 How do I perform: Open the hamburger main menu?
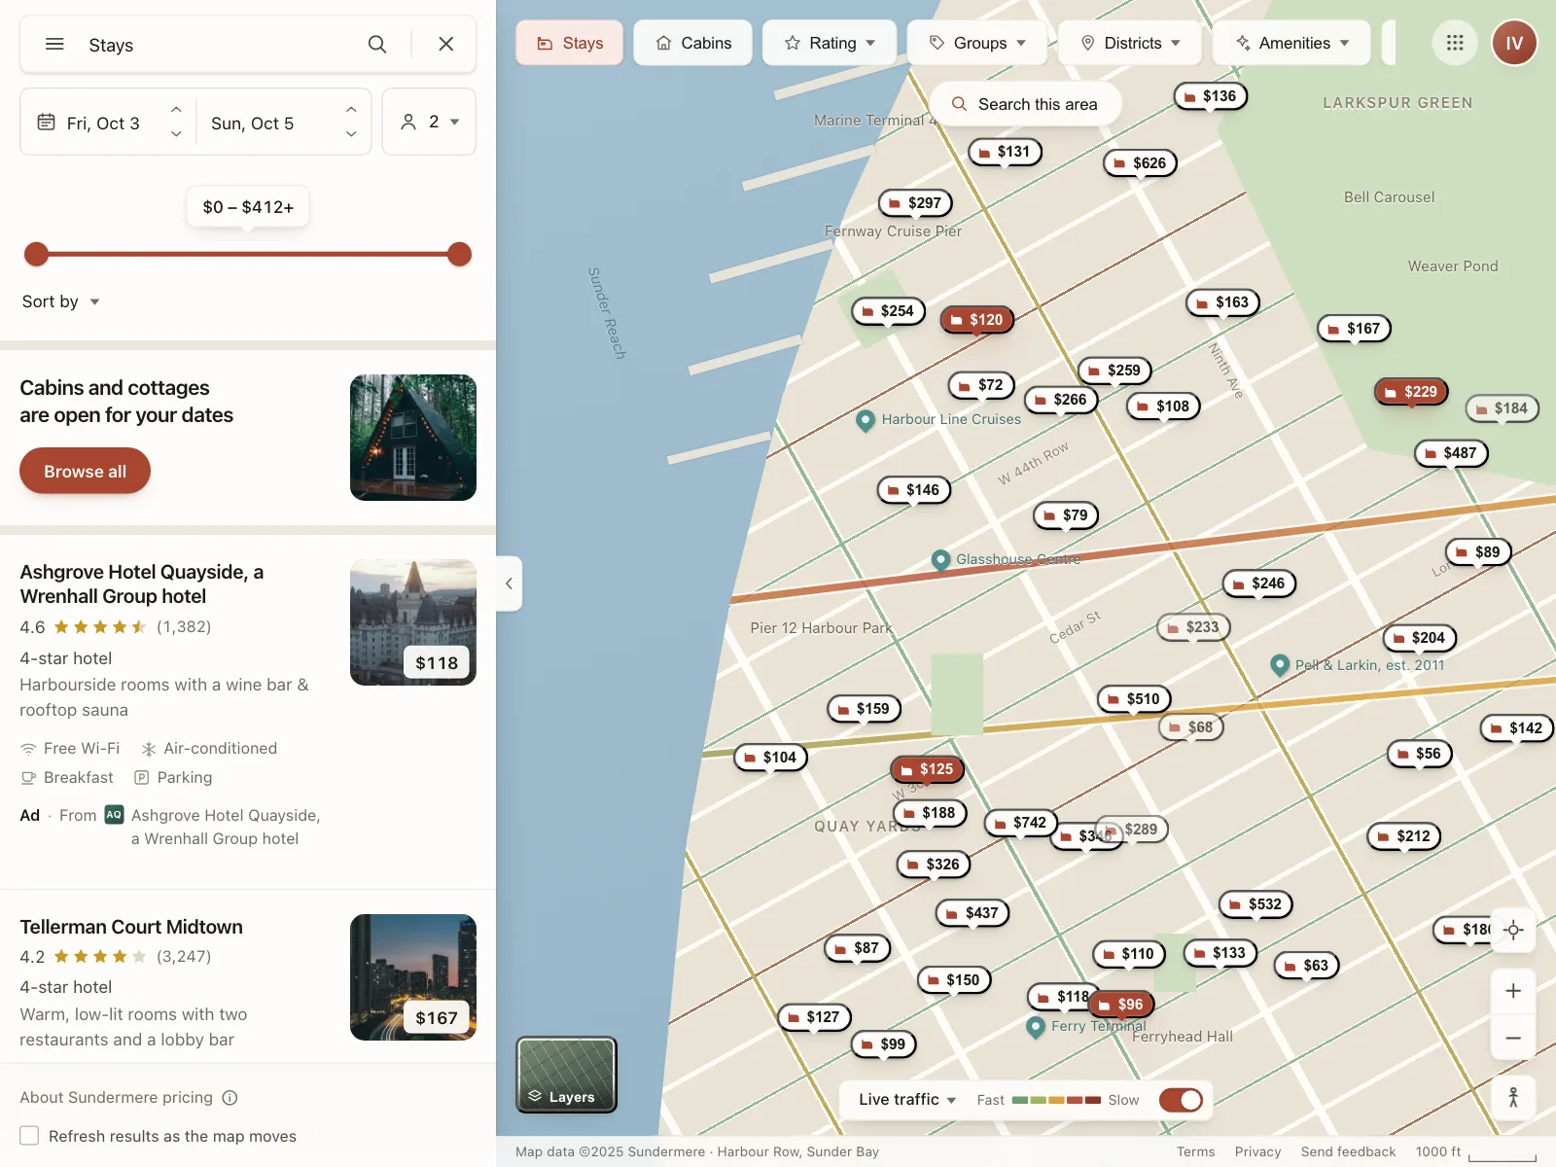tap(54, 45)
